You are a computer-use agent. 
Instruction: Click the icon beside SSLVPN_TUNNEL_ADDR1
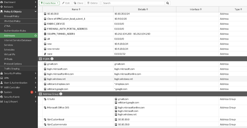click(45, 34)
